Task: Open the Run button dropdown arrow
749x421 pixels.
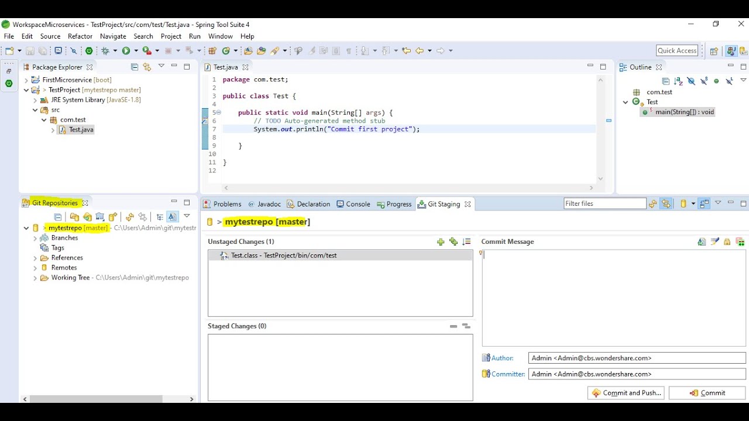Action: 136,51
